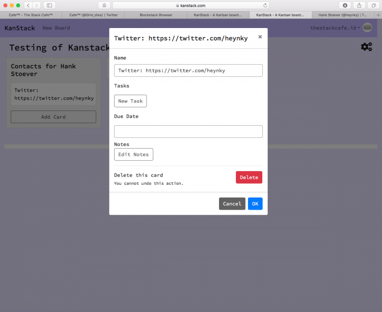This screenshot has width=382, height=312.
Task: Switch to Hank Stoever (@heynky) tab
Action: (x=343, y=15)
